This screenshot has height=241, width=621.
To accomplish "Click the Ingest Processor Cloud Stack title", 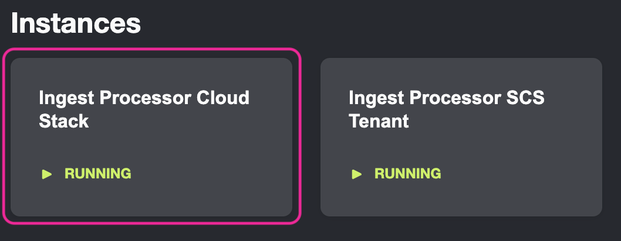I will pyautogui.click(x=144, y=109).
